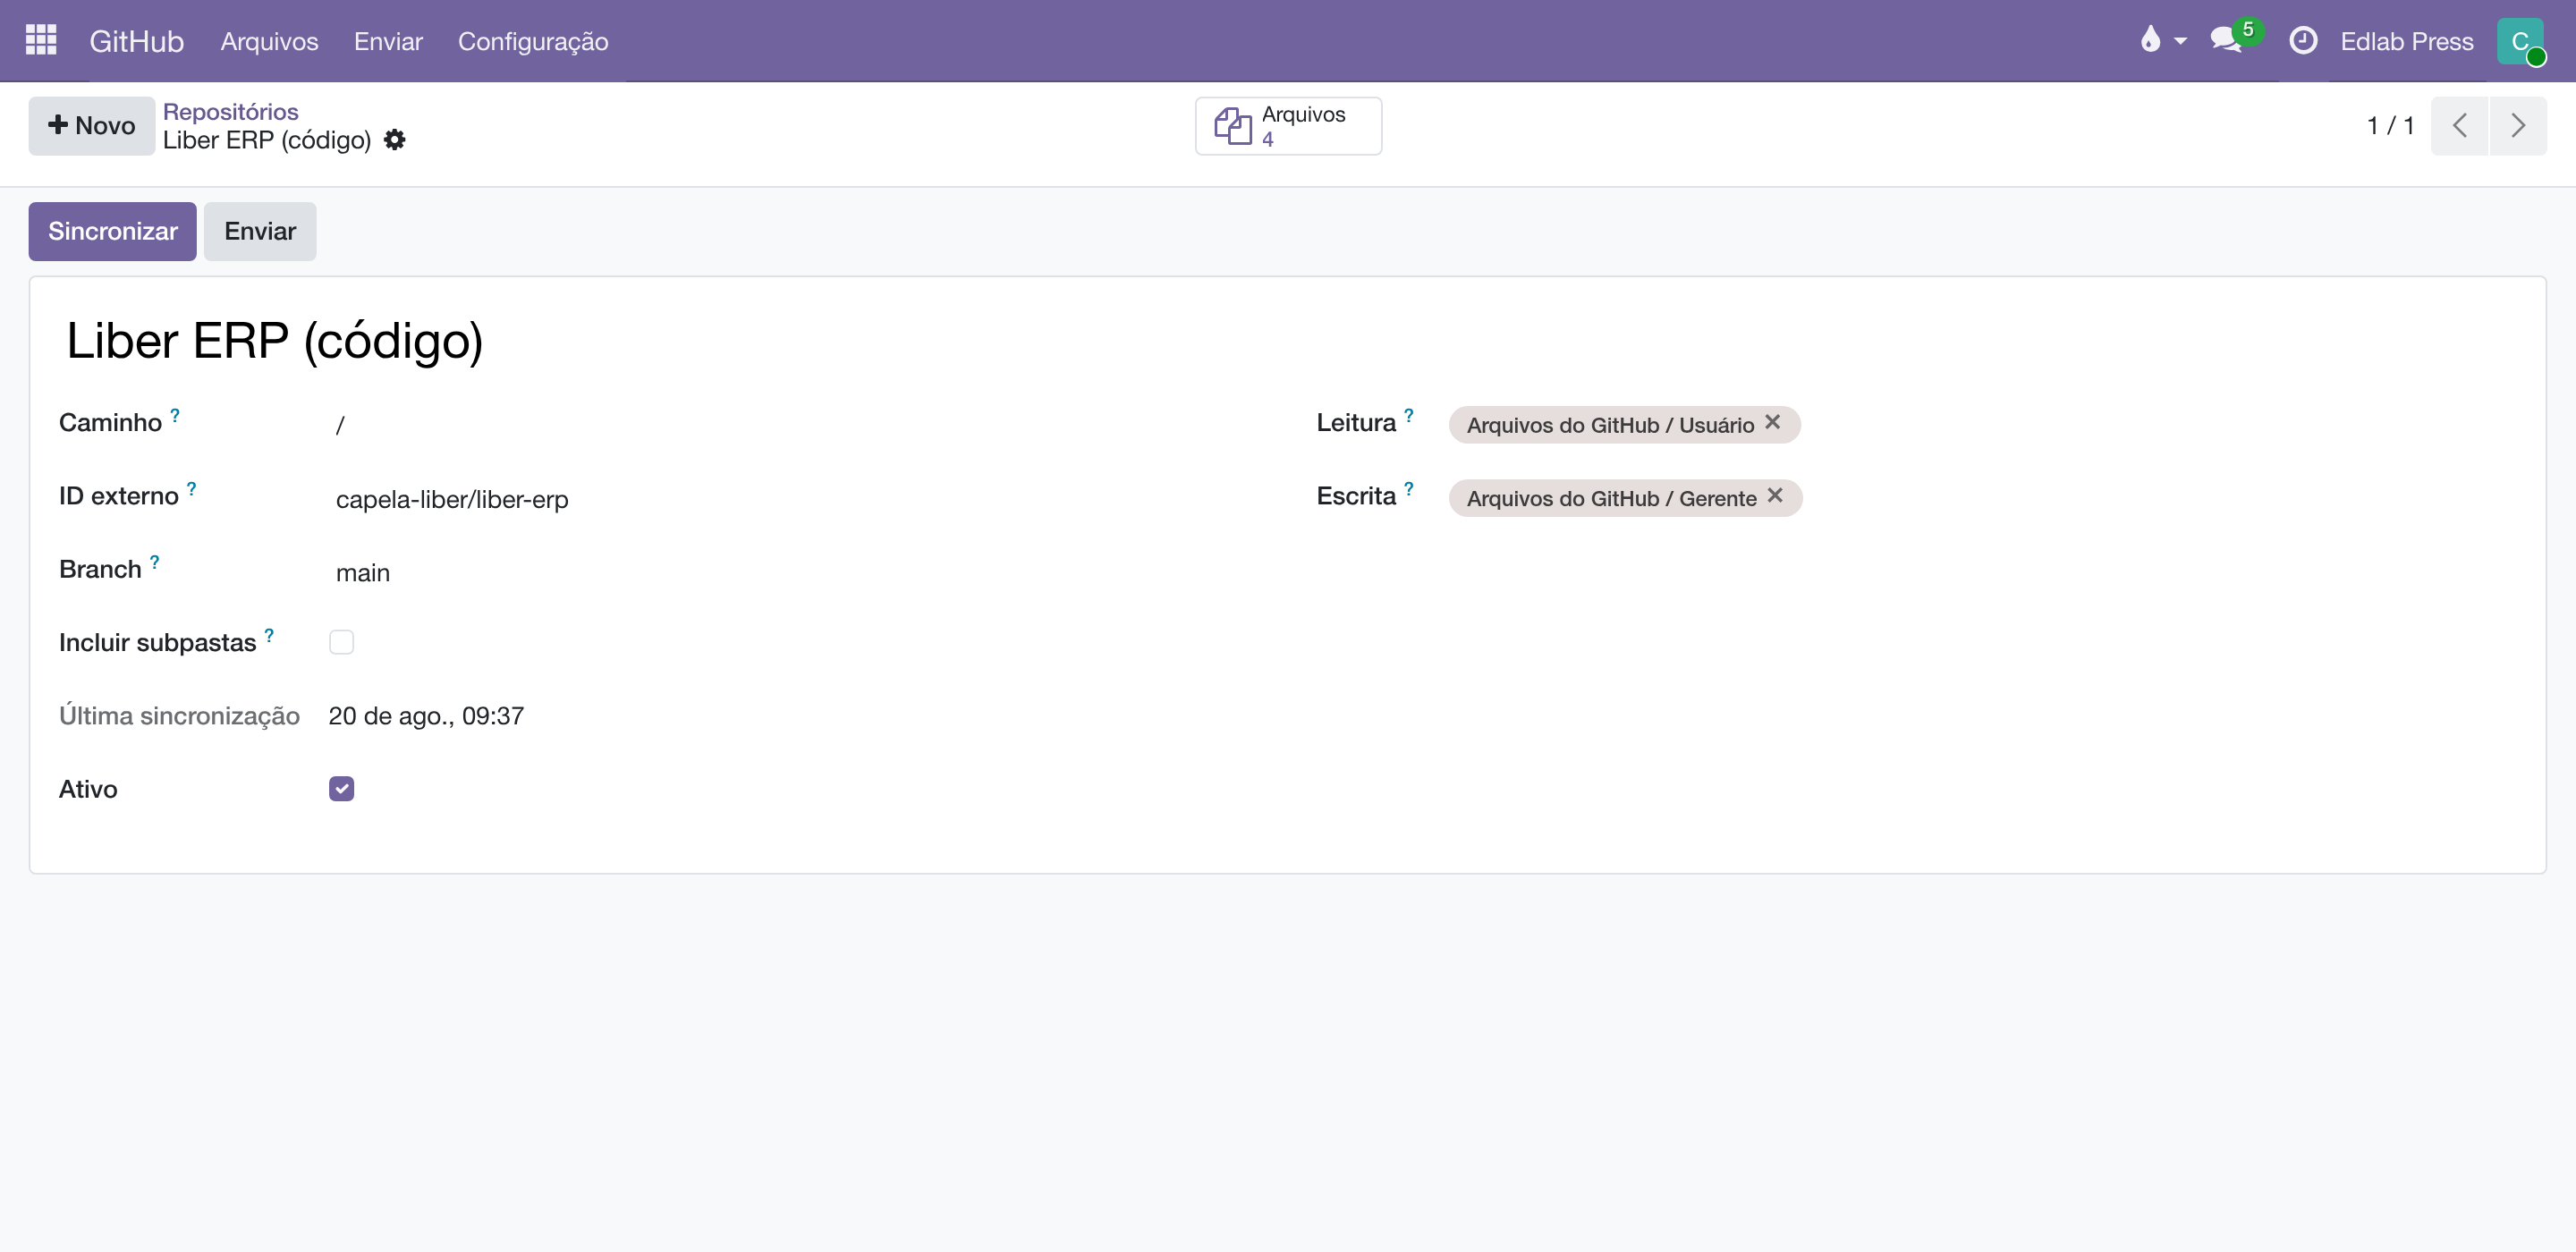This screenshot has height=1252, width=2576.
Task: Open the Enviar menu in navbar
Action: coord(388,41)
